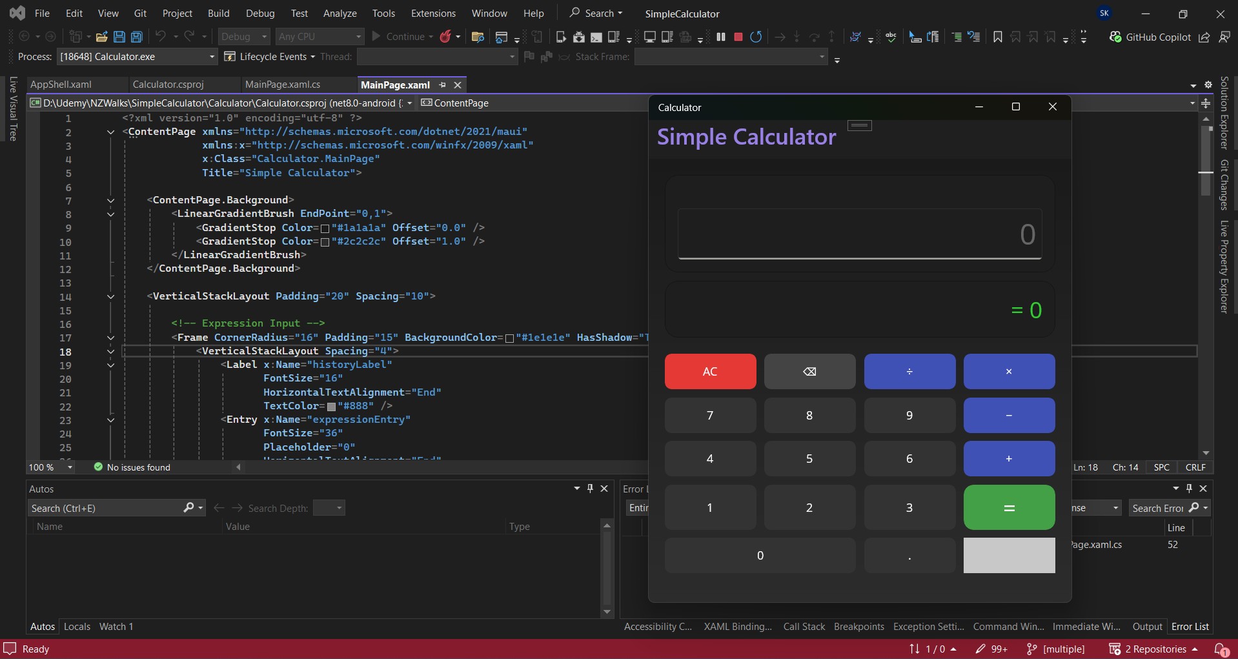Toggle a bookmark on the current line

click(x=997, y=37)
